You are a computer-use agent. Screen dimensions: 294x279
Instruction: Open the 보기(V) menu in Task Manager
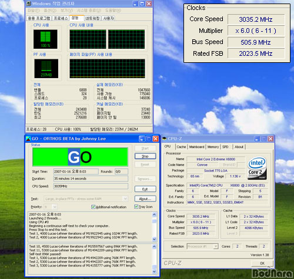coord(67,11)
